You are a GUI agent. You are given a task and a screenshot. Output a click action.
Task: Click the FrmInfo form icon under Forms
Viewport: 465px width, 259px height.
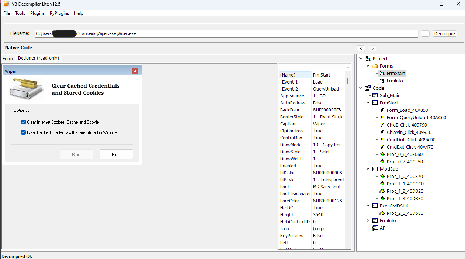(382, 81)
